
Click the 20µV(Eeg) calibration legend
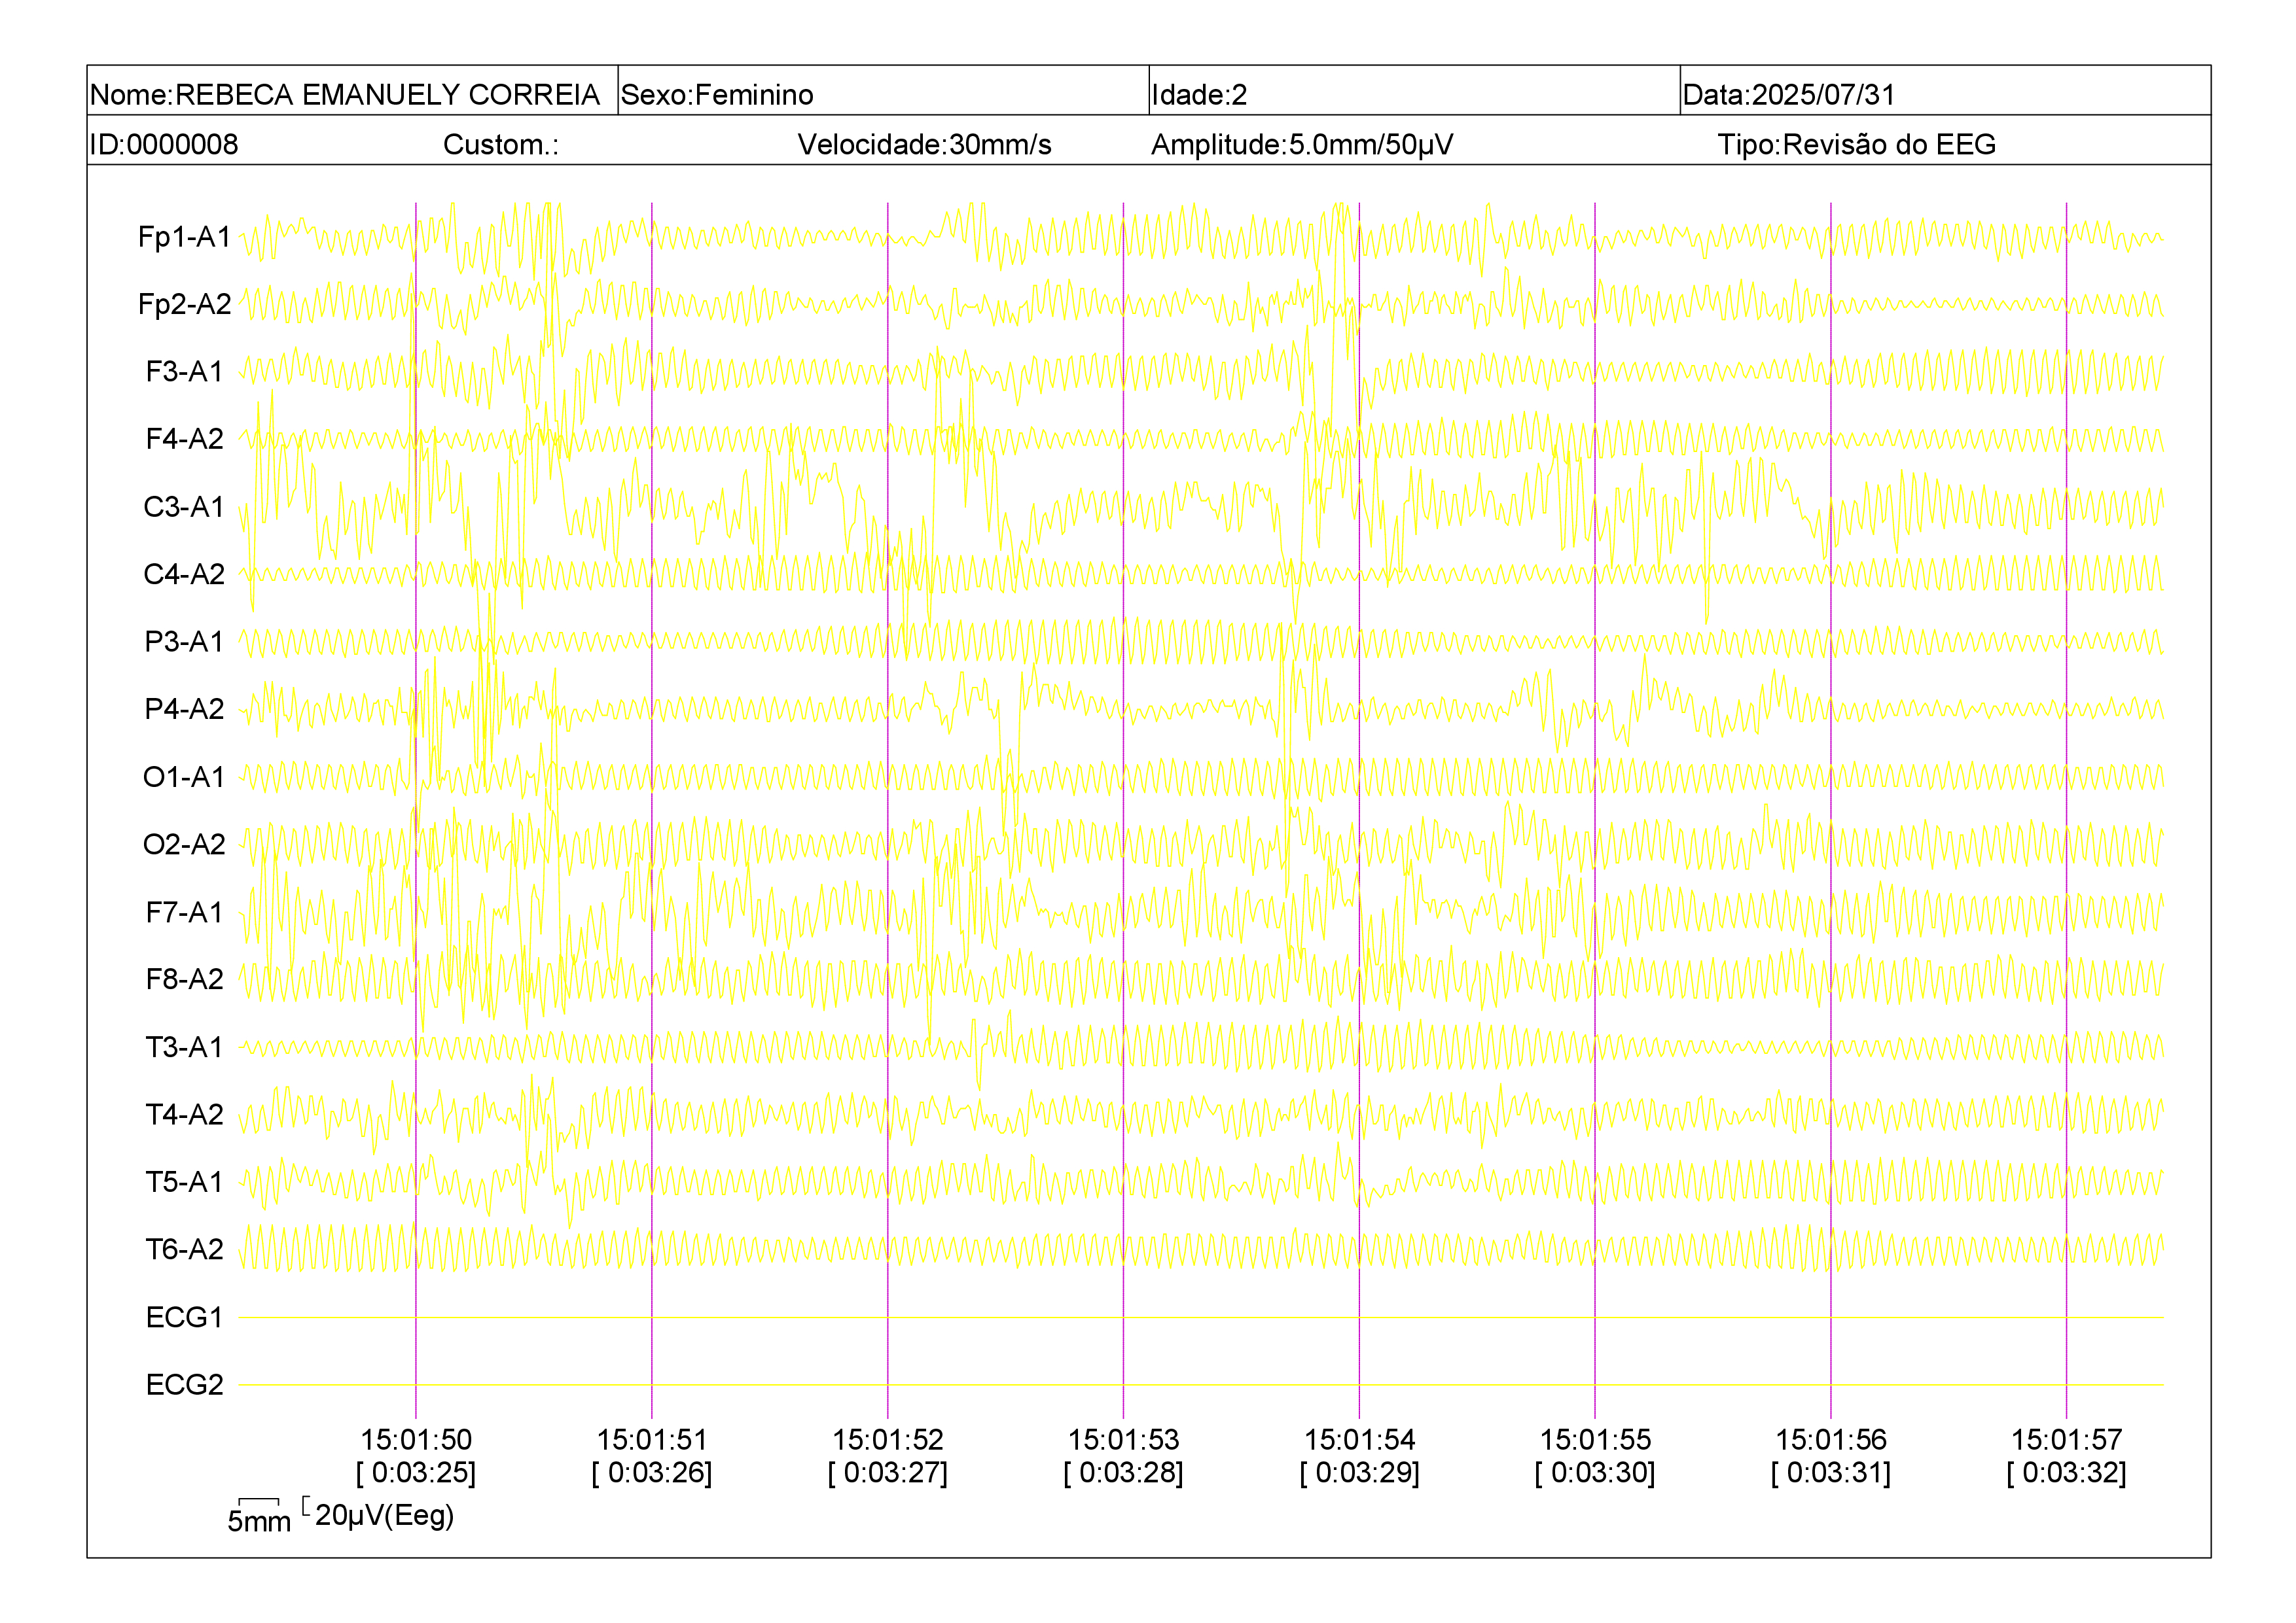coord(379,1515)
